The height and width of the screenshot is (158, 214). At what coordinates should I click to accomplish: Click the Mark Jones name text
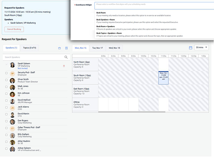(x=23, y=86)
